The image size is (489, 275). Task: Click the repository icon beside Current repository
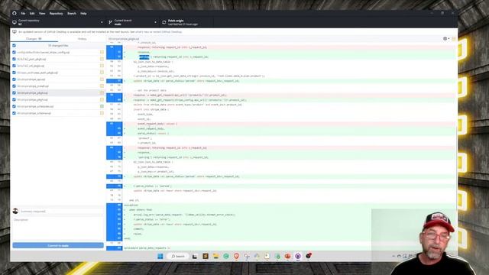[15, 22]
